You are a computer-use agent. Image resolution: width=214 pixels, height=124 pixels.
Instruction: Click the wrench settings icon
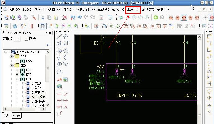(x=34, y=17)
